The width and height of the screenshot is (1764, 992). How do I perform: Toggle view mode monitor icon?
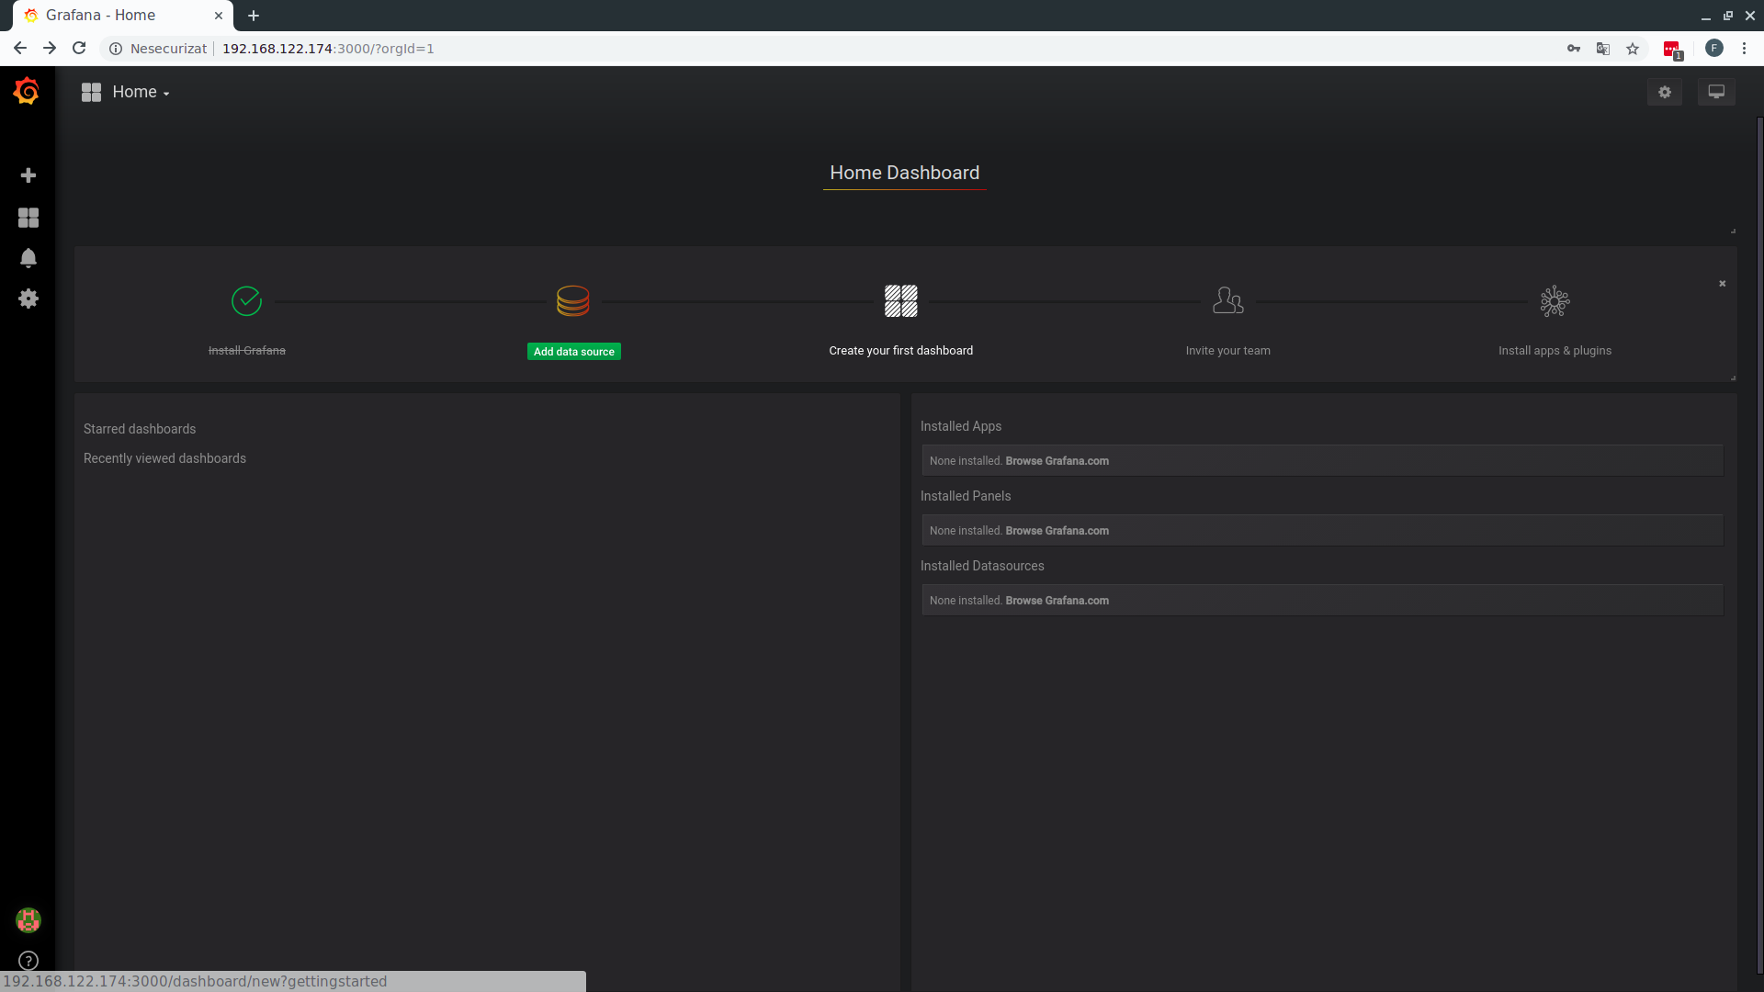tap(1716, 92)
